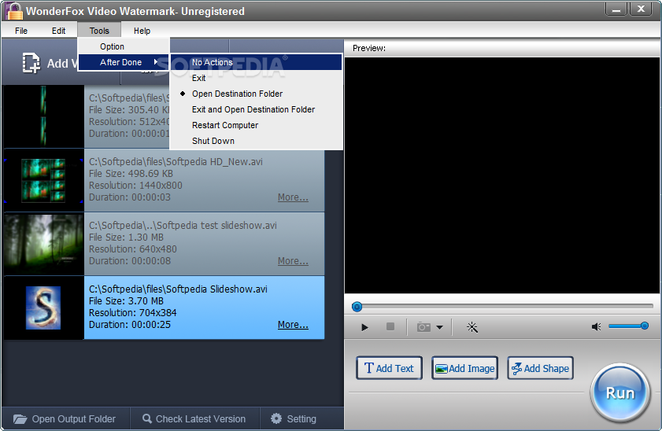The image size is (662, 431).
Task: Select the forest slideshow video thumbnail
Action: [43, 244]
